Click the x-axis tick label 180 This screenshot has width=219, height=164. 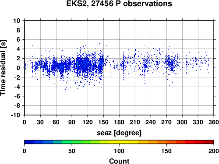(x=119, y=122)
